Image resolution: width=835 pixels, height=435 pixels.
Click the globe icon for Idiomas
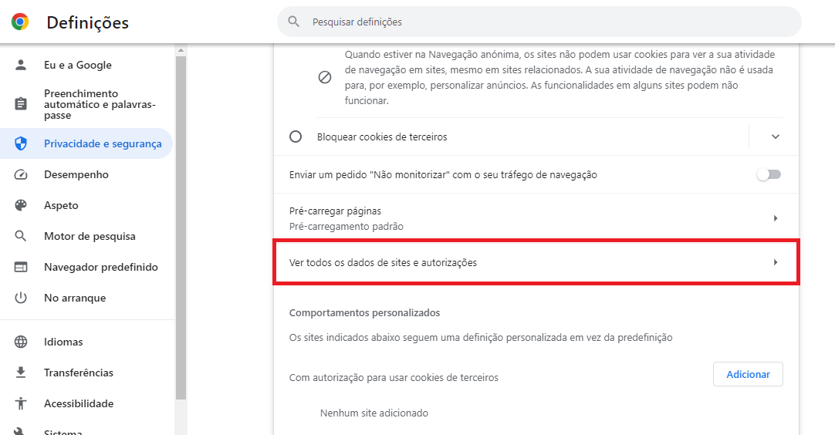pos(21,342)
